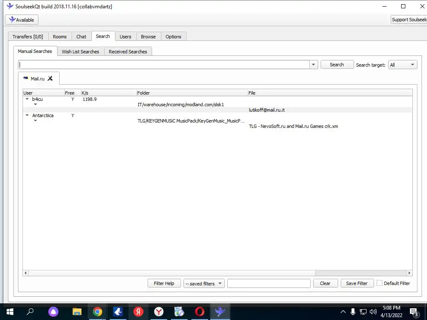Click the Search button beside the query box
The height and width of the screenshot is (320, 427).
click(x=337, y=65)
